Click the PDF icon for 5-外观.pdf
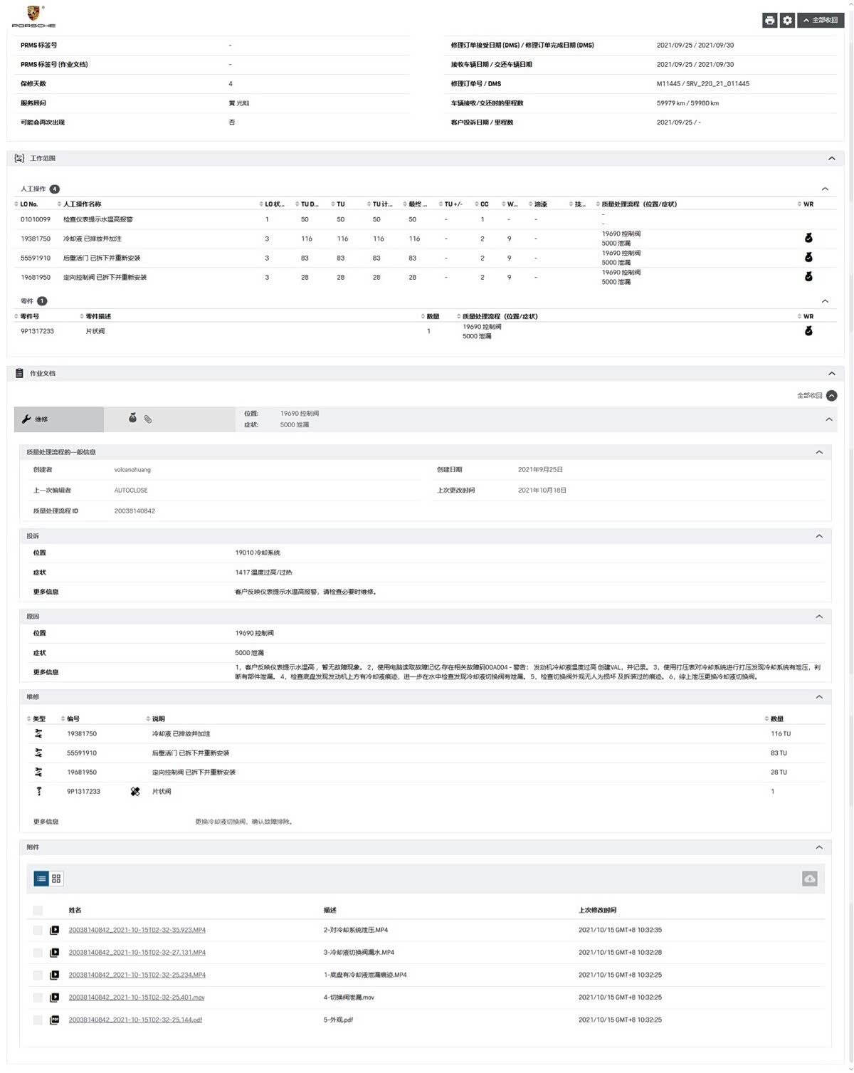Screen dimensions: 854x1073 (55, 1020)
